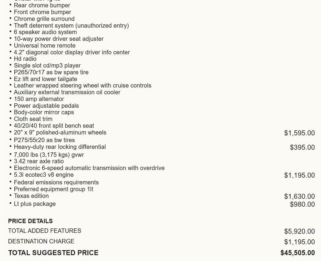Select Leather wrapped steering wheel feature line

83,85
